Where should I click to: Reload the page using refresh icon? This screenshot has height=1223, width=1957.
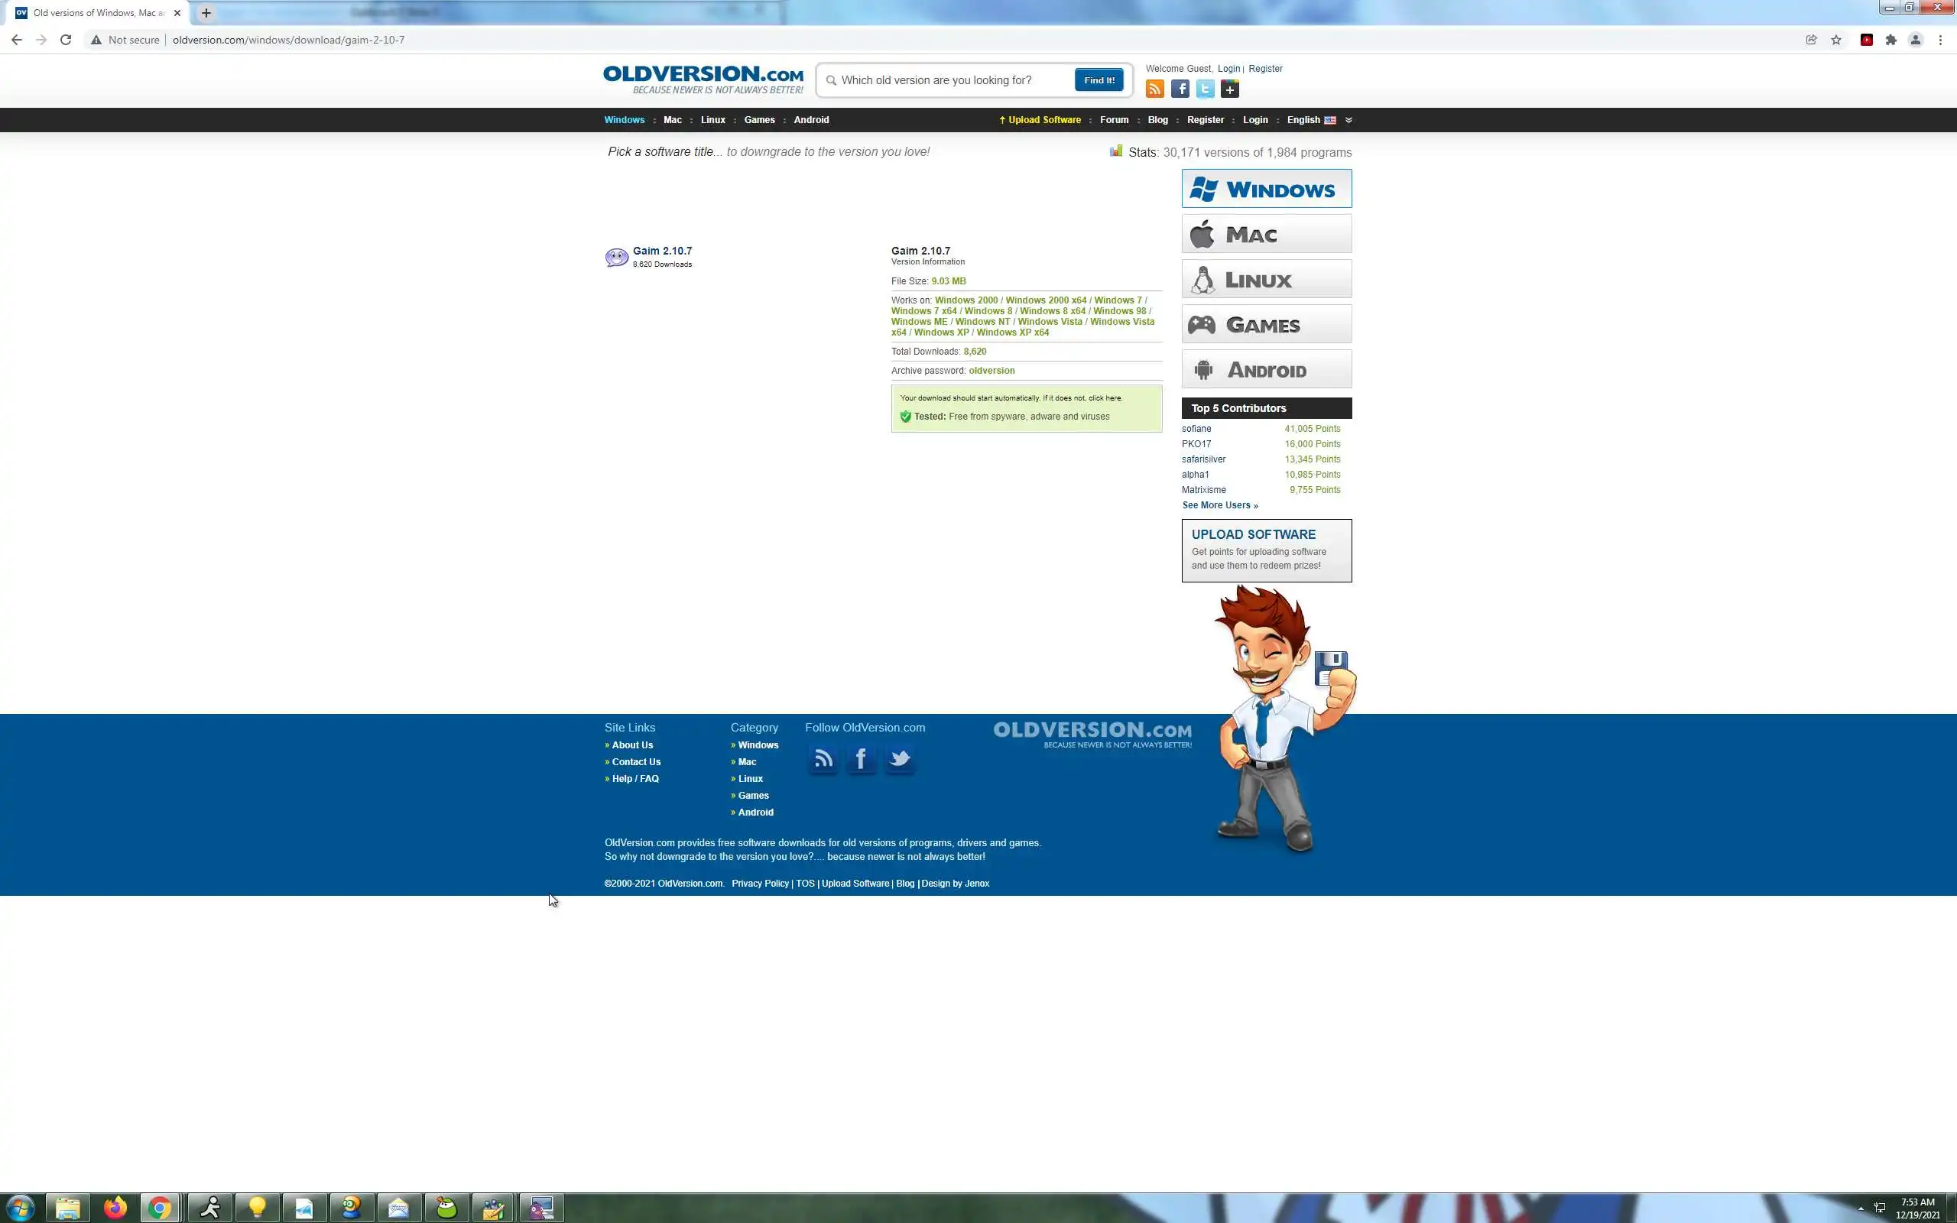66,40
